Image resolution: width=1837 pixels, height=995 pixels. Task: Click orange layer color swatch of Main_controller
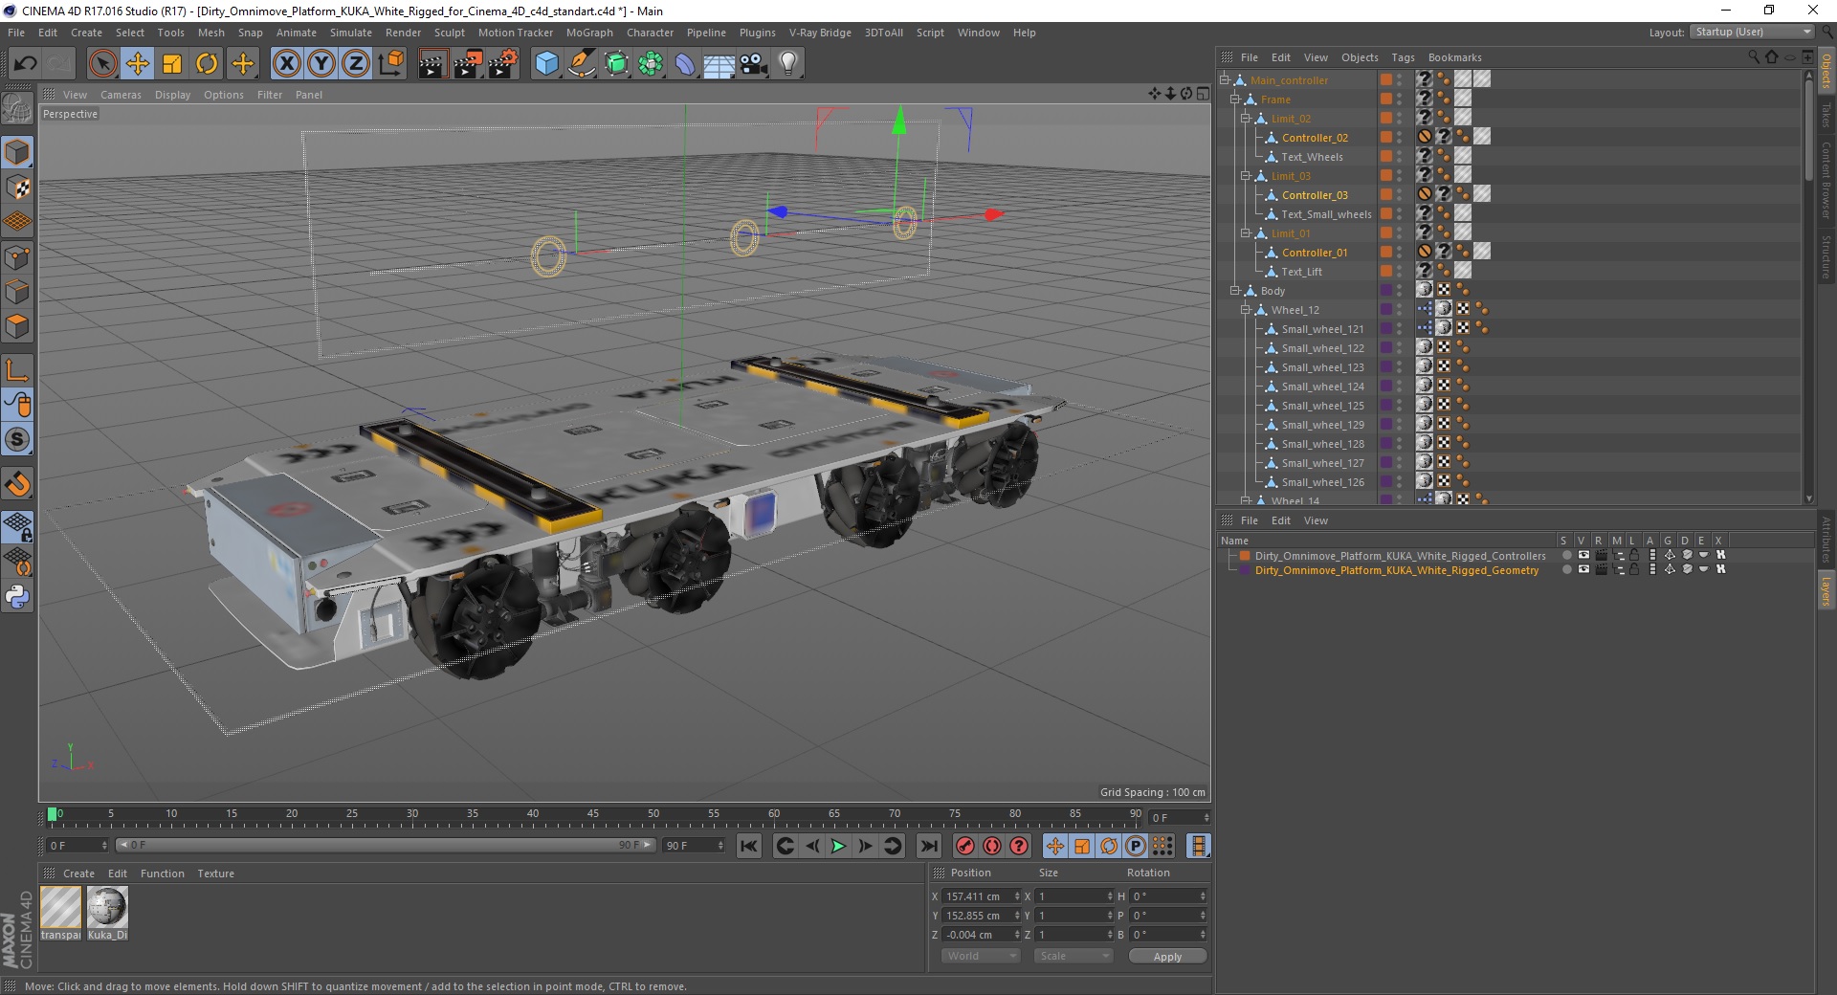[x=1385, y=80]
